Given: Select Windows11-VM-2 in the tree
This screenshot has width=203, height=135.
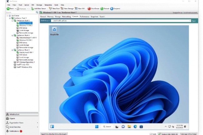Looking at the screenshot, I should point(26,26).
